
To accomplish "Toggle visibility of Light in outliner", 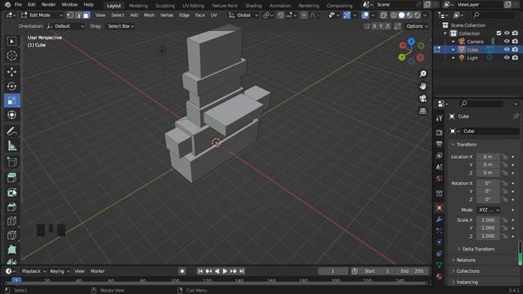I will (x=507, y=58).
